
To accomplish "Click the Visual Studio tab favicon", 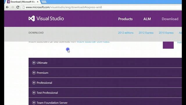I will tap(8, 2).
